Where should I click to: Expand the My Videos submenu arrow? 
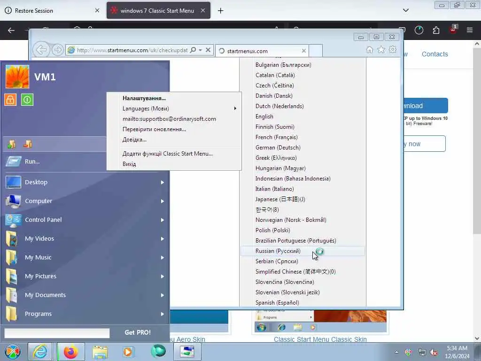tap(162, 239)
